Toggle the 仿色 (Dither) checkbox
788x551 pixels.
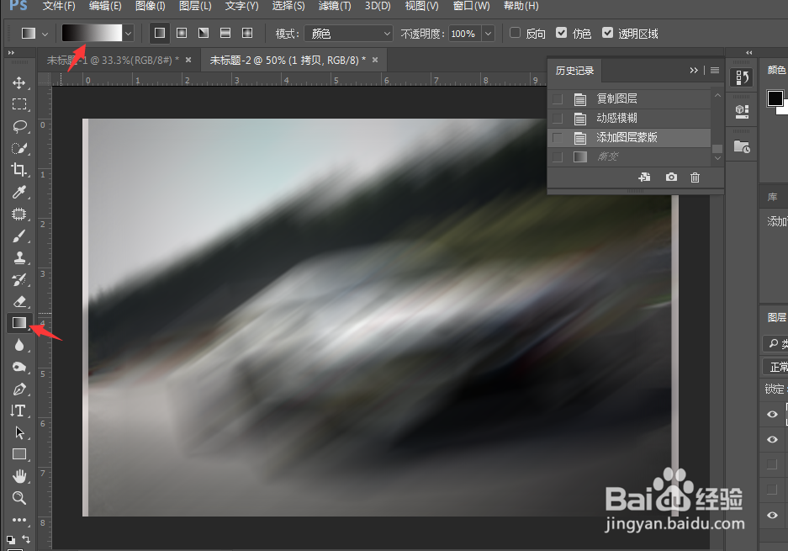tap(561, 33)
